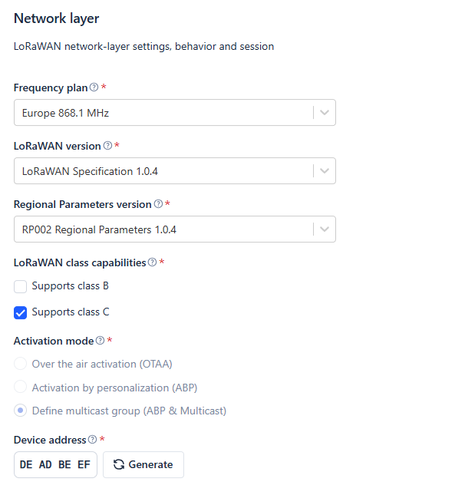Viewport: 455px width, 485px height.
Task: Click the Device address help icon
Action: click(93, 439)
